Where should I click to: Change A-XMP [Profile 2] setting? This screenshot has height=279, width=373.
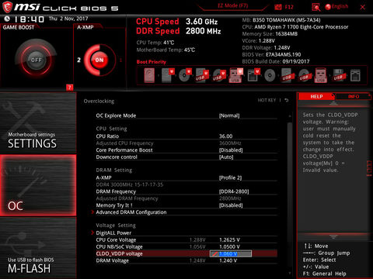click(186, 177)
